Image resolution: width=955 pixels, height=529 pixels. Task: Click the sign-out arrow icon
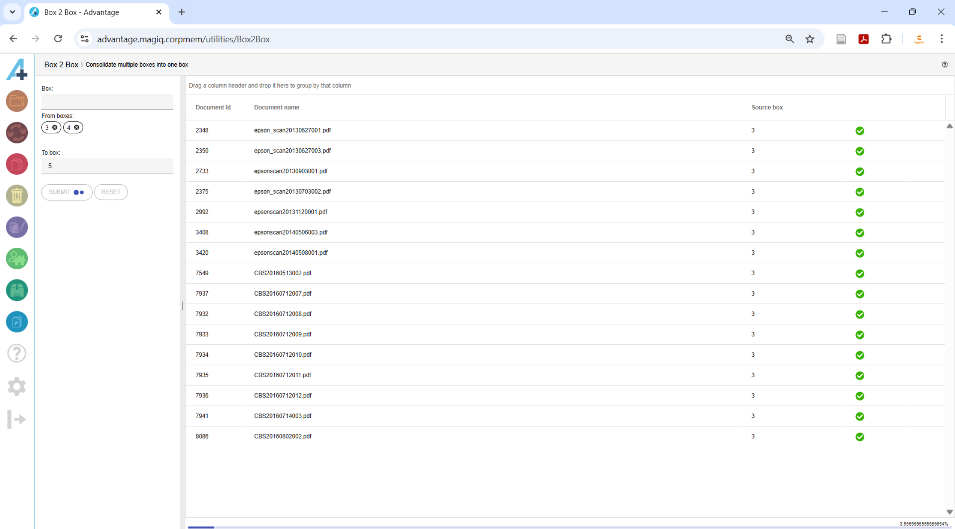pos(17,419)
